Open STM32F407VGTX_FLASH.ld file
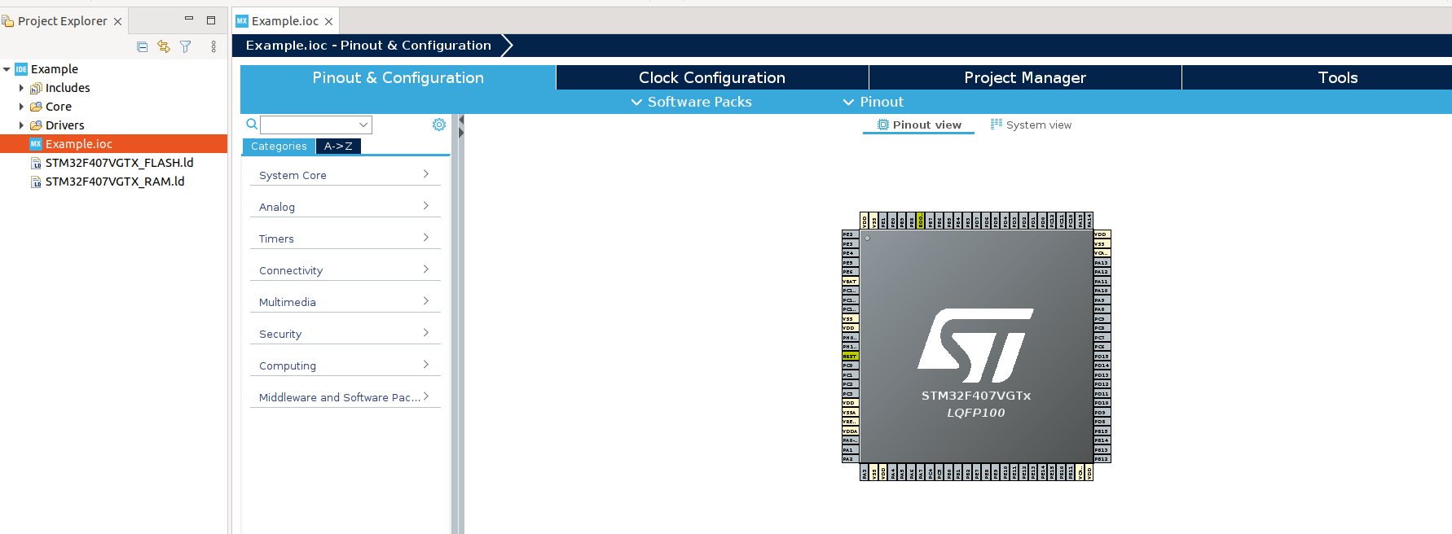The width and height of the screenshot is (1452, 534). tap(119, 163)
